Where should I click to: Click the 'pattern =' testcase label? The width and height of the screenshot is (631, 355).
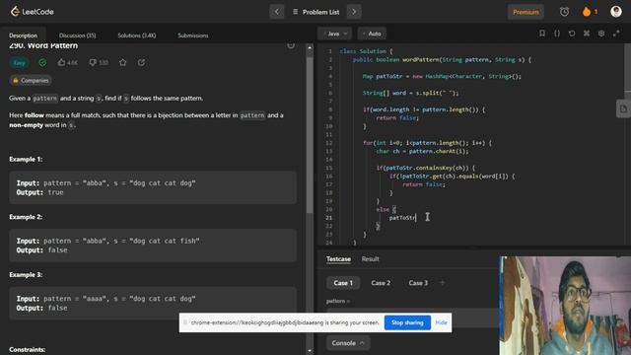338,301
